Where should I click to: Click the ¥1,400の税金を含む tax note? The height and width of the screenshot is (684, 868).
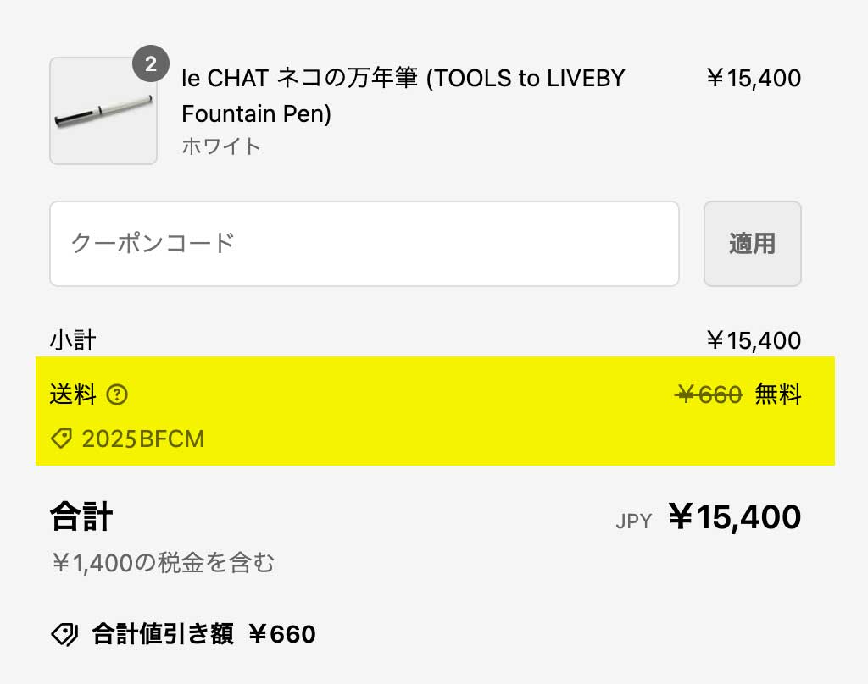click(163, 563)
